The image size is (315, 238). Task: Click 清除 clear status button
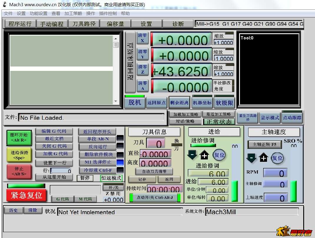coord(33,210)
